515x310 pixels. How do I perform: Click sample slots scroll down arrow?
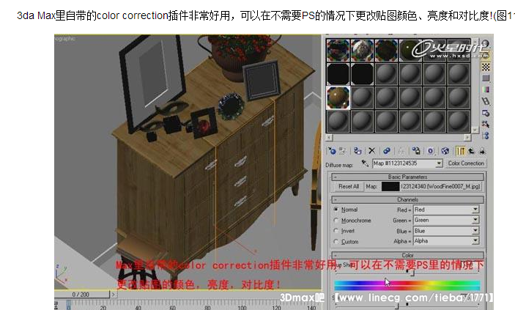click(x=475, y=130)
